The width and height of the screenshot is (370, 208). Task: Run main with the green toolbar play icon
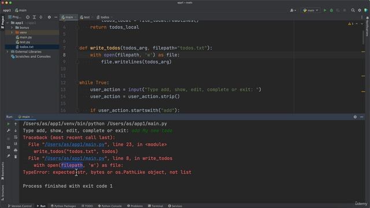325,10
